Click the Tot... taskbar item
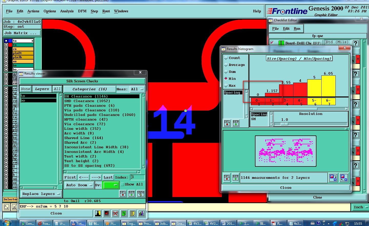The height and width of the screenshot is (226, 369). tap(78, 223)
